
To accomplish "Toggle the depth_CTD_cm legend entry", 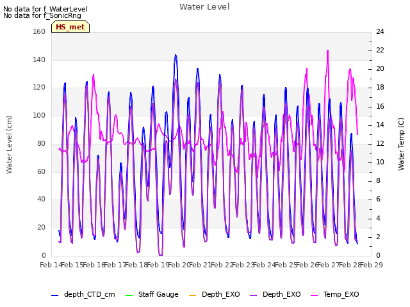I will [x=83, y=294].
